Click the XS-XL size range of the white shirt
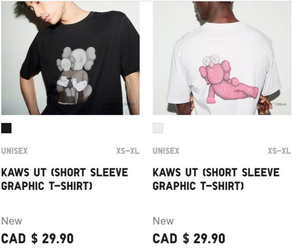 (279, 151)
